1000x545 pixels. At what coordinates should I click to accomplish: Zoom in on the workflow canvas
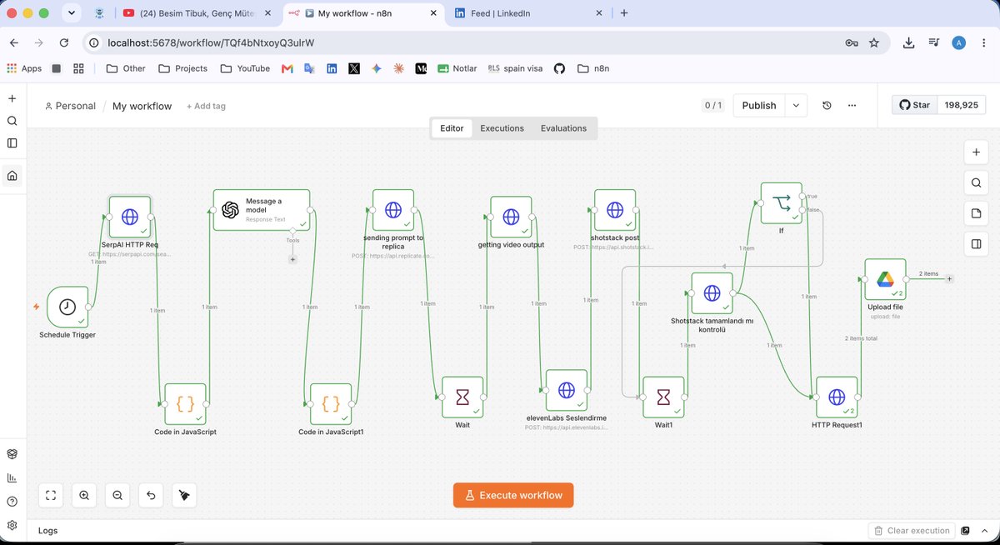pos(84,495)
